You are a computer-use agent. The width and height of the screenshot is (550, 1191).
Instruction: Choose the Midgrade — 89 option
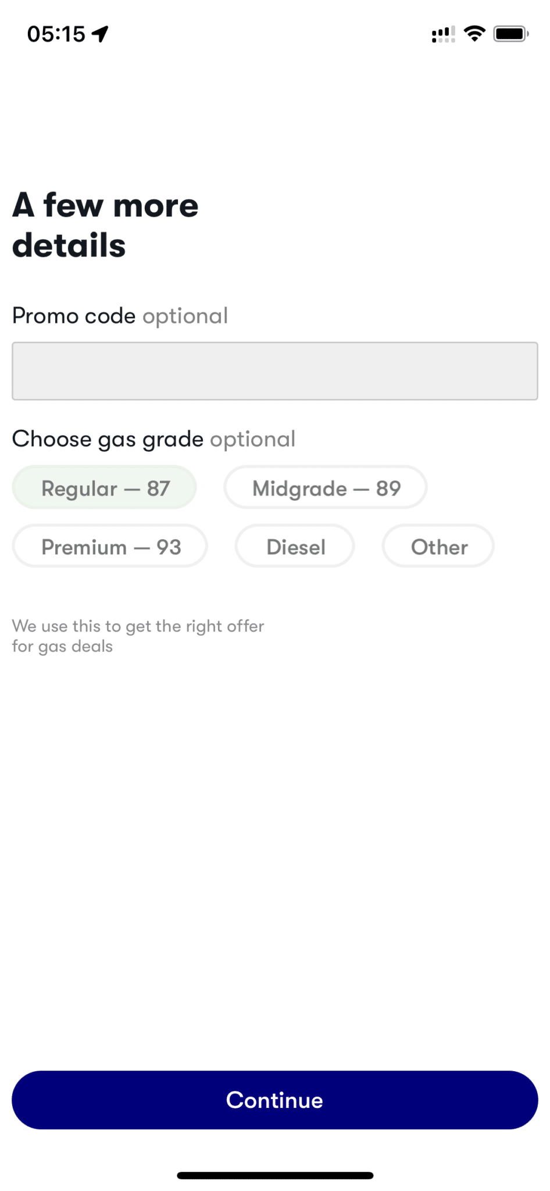[326, 488]
